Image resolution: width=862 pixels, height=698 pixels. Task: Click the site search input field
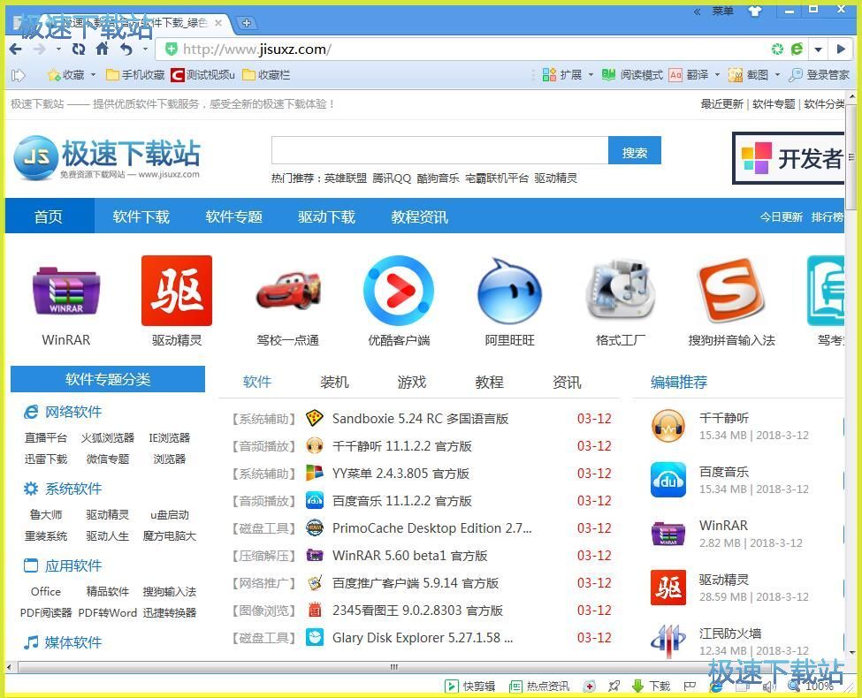point(439,151)
